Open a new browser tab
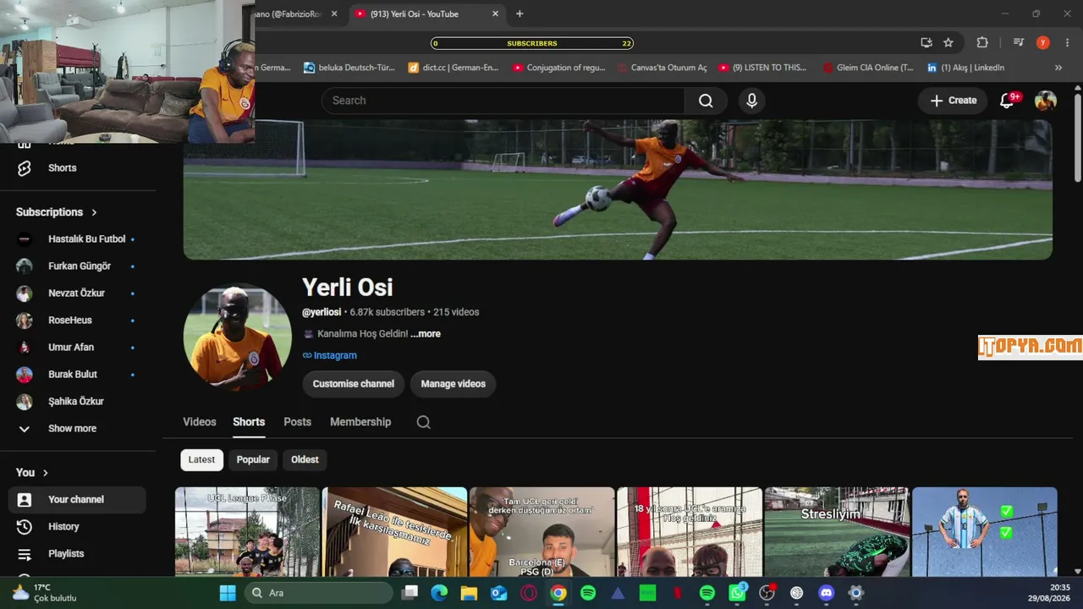Image resolution: width=1083 pixels, height=609 pixels. (520, 14)
